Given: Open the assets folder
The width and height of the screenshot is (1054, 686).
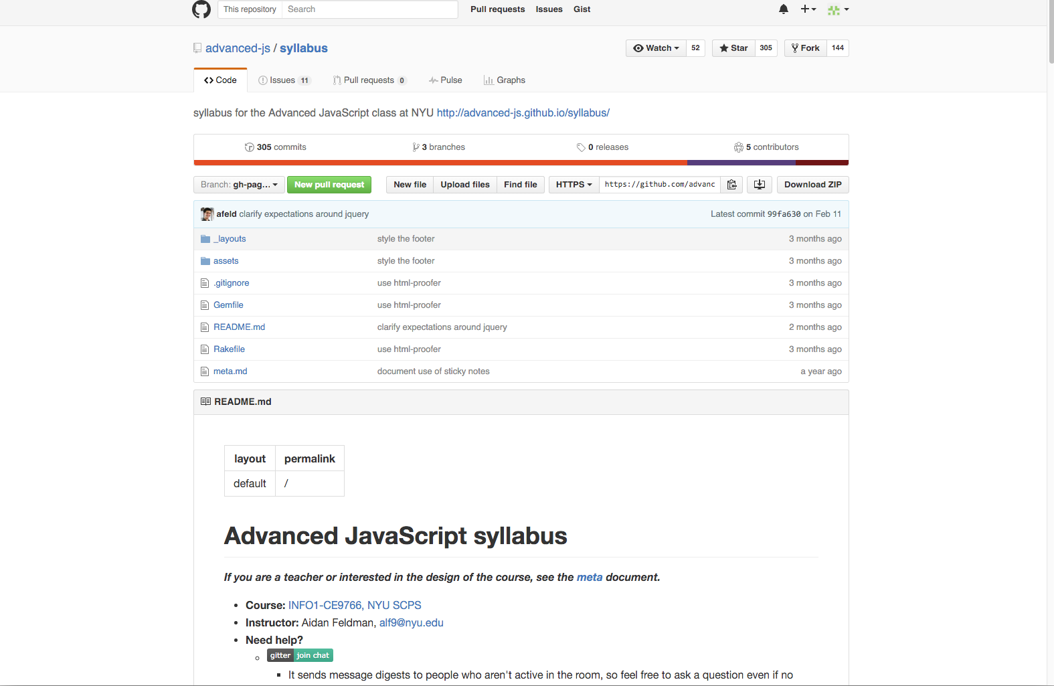Looking at the screenshot, I should (226, 261).
